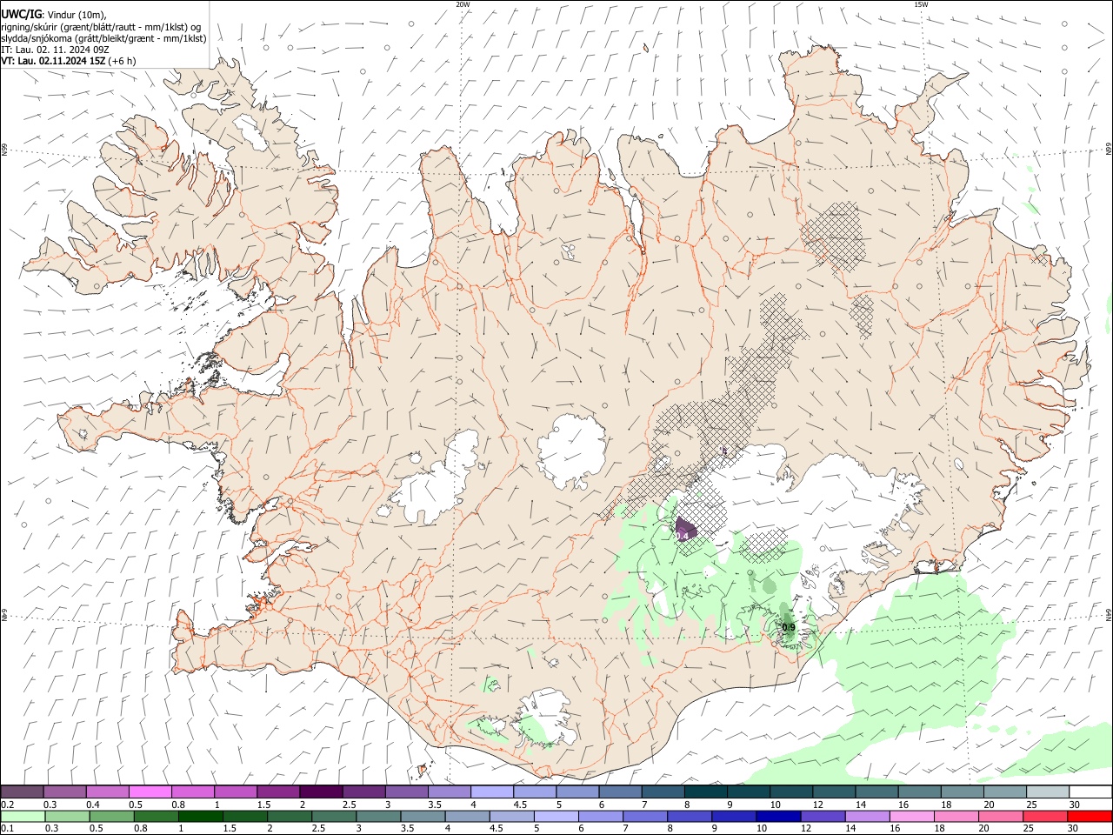The width and height of the screenshot is (1113, 835).
Task: Click the 15W longitude label
Action: pos(921,4)
